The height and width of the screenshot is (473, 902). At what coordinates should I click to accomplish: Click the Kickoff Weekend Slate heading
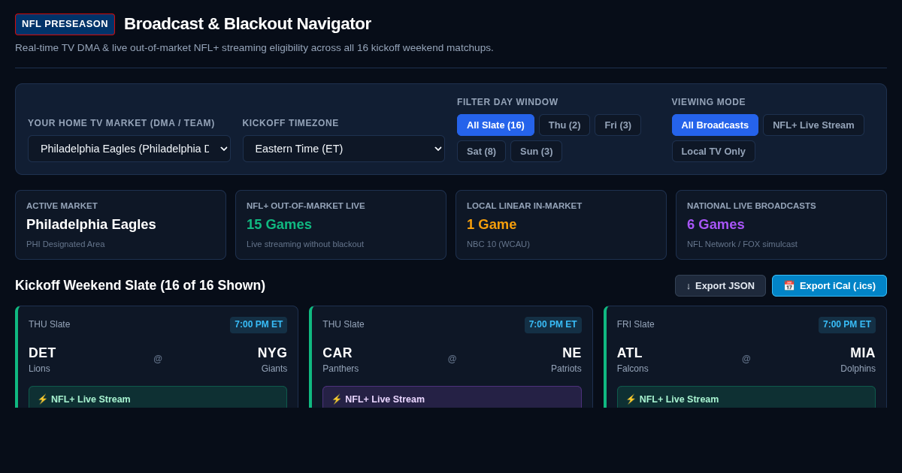click(141, 285)
